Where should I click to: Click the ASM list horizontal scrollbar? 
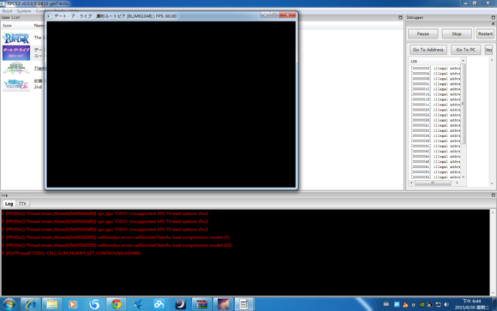click(x=434, y=183)
